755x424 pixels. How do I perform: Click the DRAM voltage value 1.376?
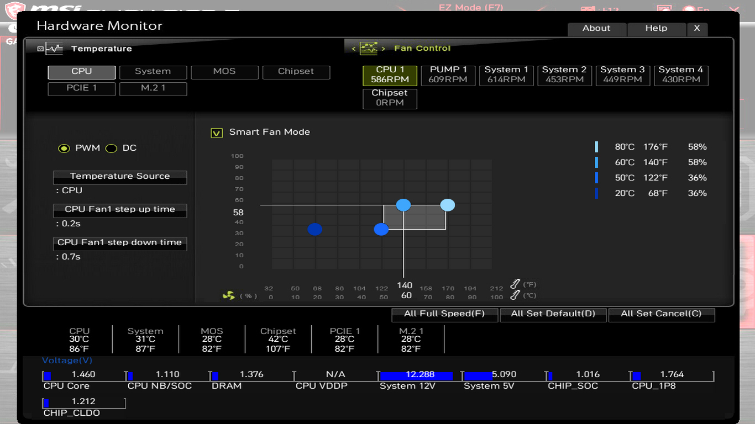click(251, 374)
